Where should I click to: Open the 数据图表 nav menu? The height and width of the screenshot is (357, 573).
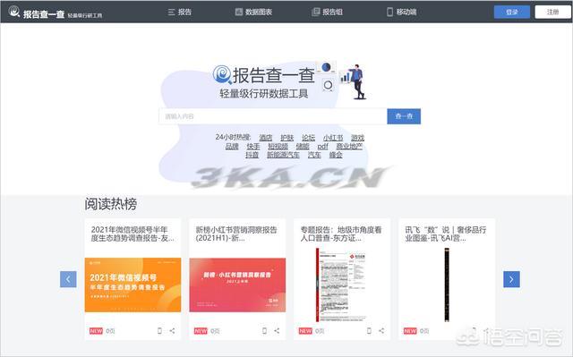point(253,12)
